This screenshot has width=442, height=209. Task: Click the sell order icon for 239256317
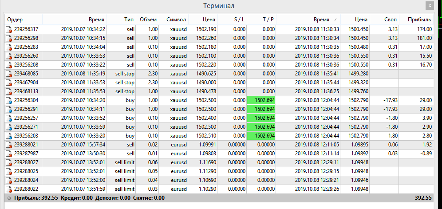9,29
